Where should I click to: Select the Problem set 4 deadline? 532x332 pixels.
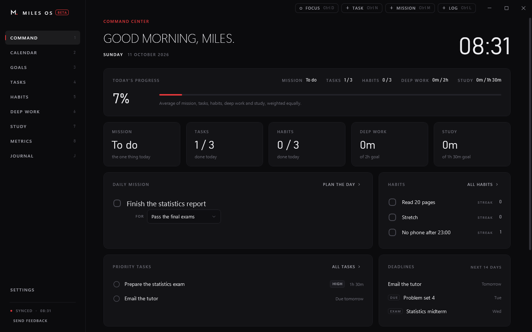pos(444,298)
